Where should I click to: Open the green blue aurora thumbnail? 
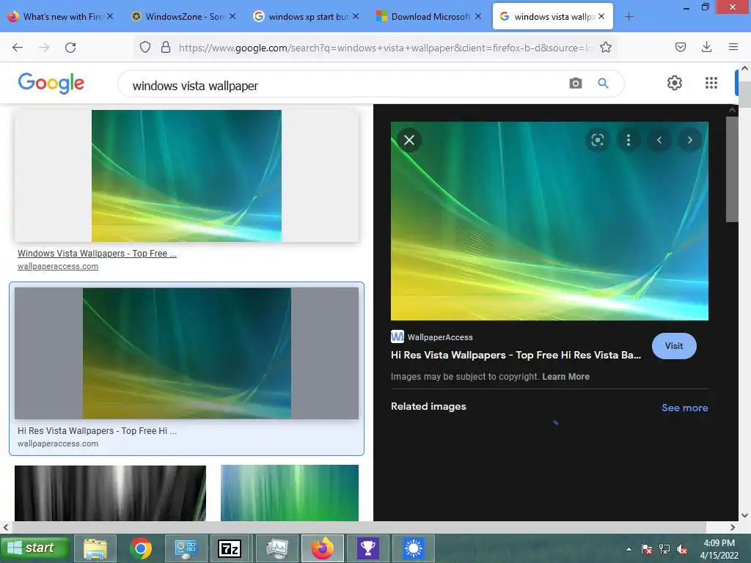[x=289, y=493]
